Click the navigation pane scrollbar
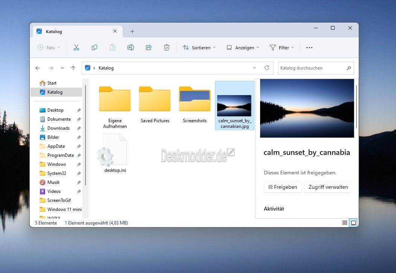The height and width of the screenshot is (273, 396). point(85,135)
